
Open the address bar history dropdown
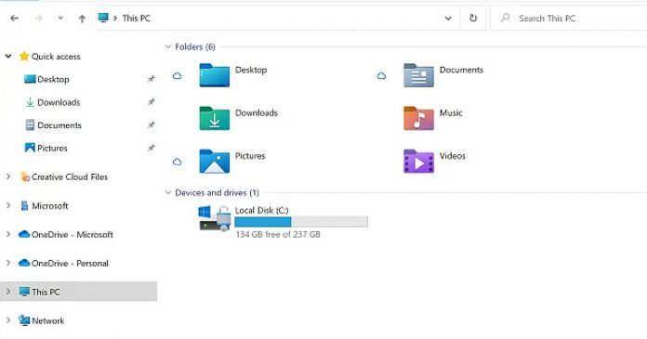(448, 19)
